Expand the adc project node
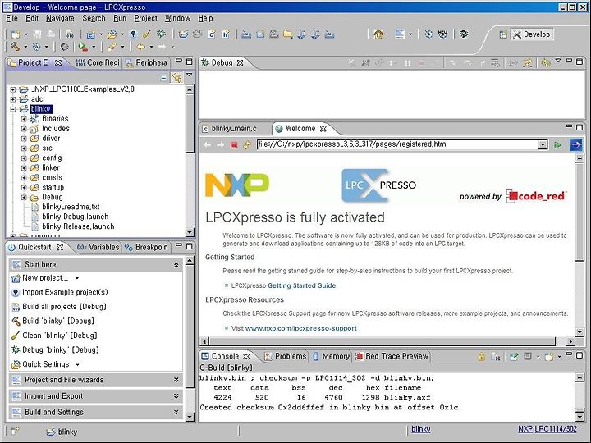 (x=13, y=99)
